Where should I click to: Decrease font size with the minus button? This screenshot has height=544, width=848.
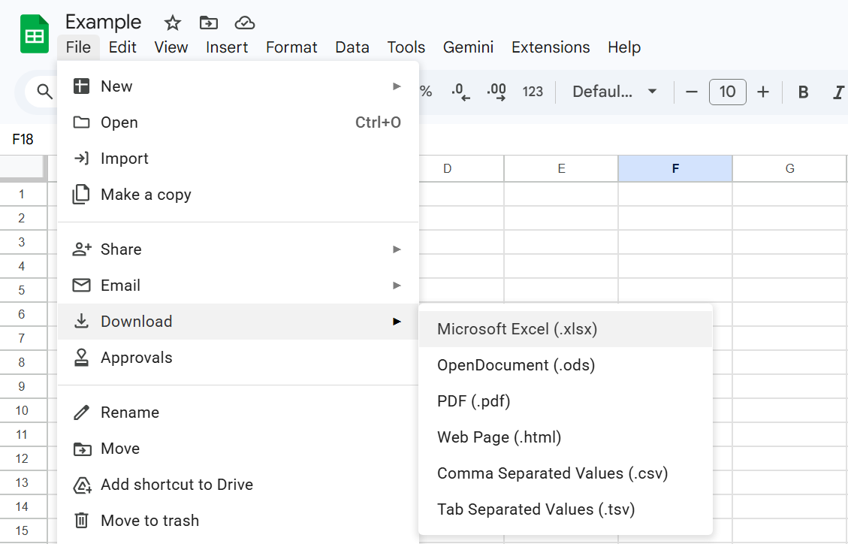click(x=692, y=92)
